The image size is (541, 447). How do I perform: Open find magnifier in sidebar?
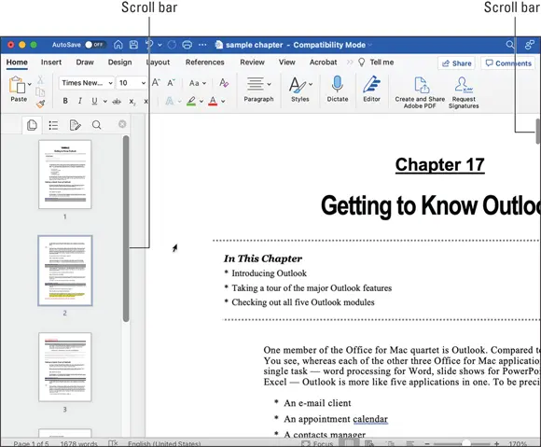click(x=97, y=125)
